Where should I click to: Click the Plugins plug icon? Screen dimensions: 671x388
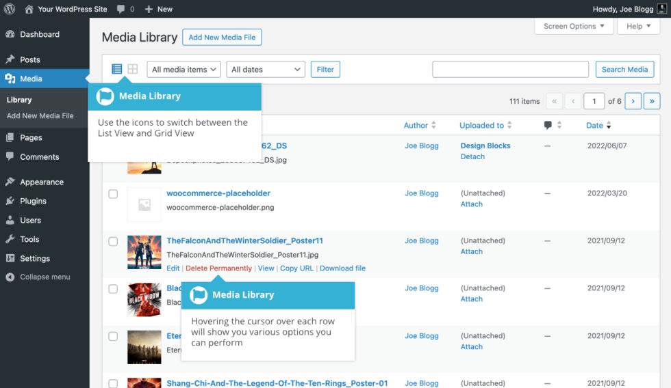10,201
